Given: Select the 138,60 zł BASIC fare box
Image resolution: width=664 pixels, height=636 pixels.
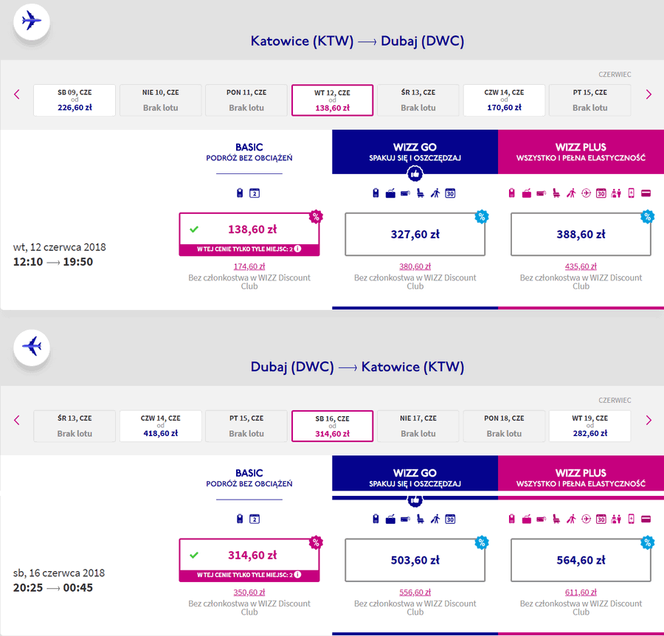Looking at the screenshot, I should [249, 234].
